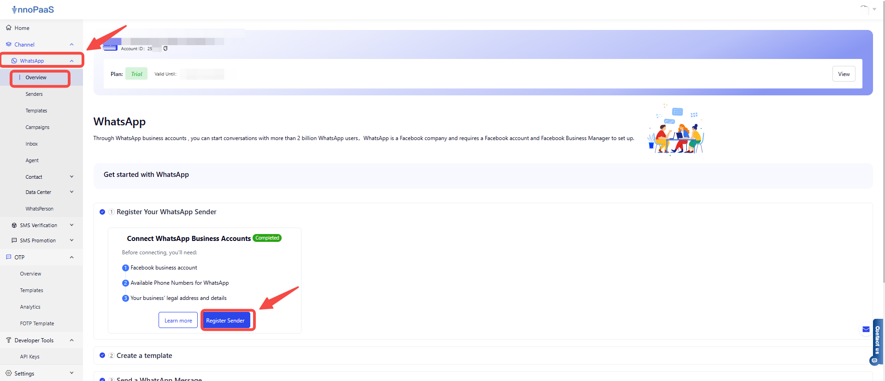Click the View button in plan banner
The image size is (885, 381).
(844, 74)
